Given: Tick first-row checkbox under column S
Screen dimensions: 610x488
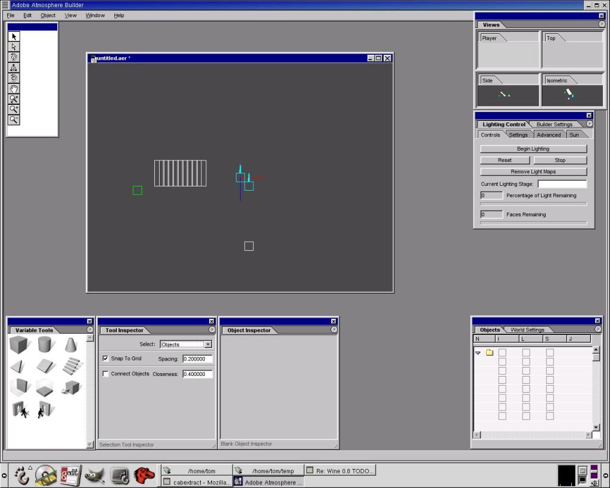Looking at the screenshot, I should coord(550,353).
